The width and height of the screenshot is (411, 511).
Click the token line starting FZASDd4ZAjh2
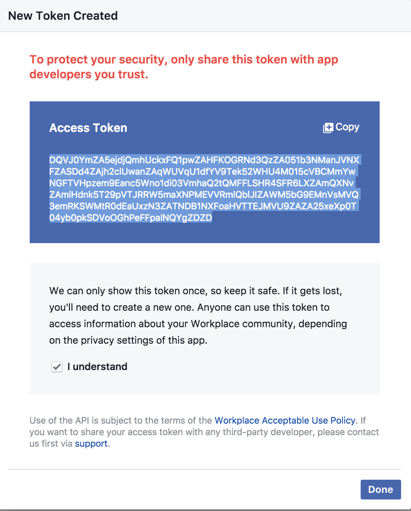[x=203, y=171]
